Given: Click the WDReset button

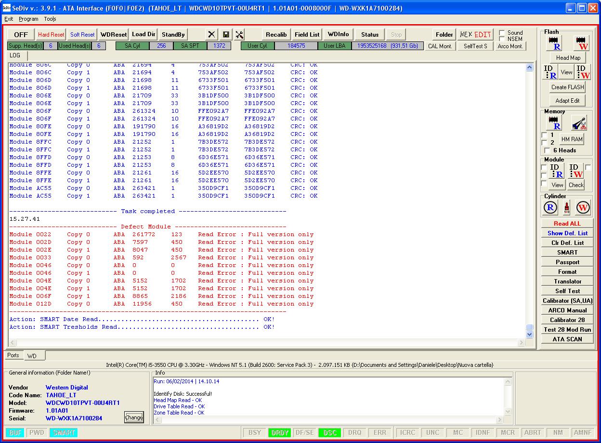Looking at the screenshot, I should 114,35.
